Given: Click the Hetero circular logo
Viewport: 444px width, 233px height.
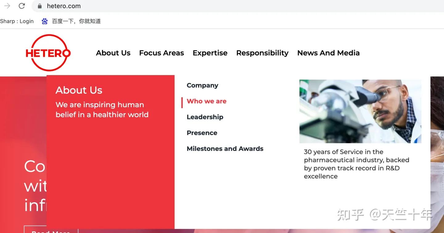Looking at the screenshot, I should tap(48, 53).
